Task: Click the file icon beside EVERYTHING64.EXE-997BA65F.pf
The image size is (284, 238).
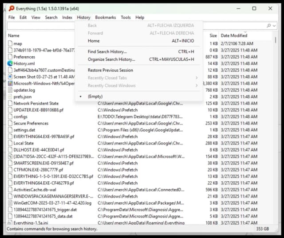Action: coord(10,137)
